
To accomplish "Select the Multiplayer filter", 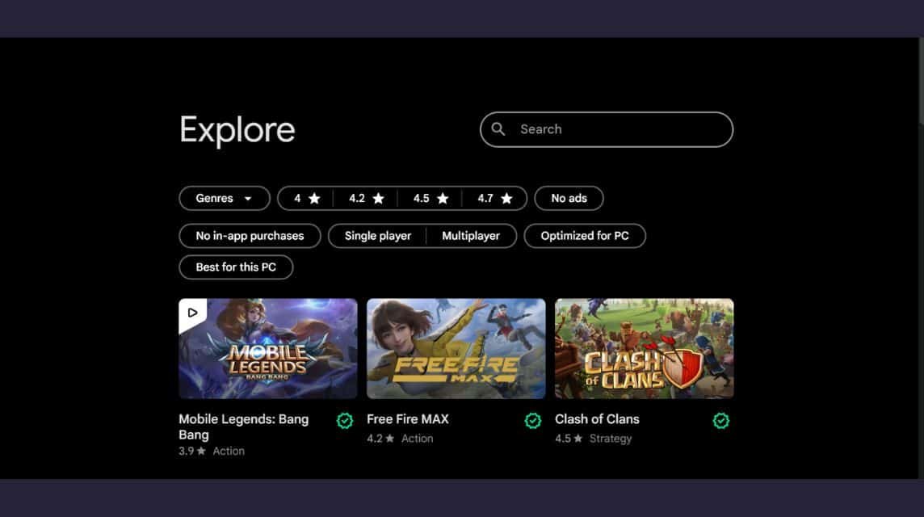I will point(471,236).
